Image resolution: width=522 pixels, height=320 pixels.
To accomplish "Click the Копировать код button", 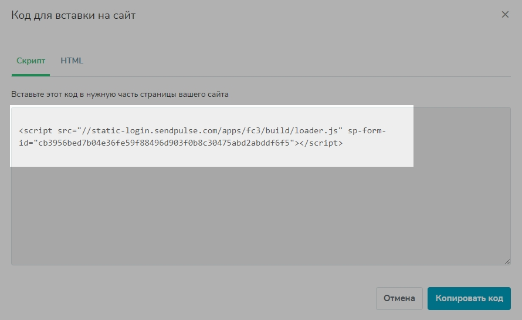I will pos(469,298).
